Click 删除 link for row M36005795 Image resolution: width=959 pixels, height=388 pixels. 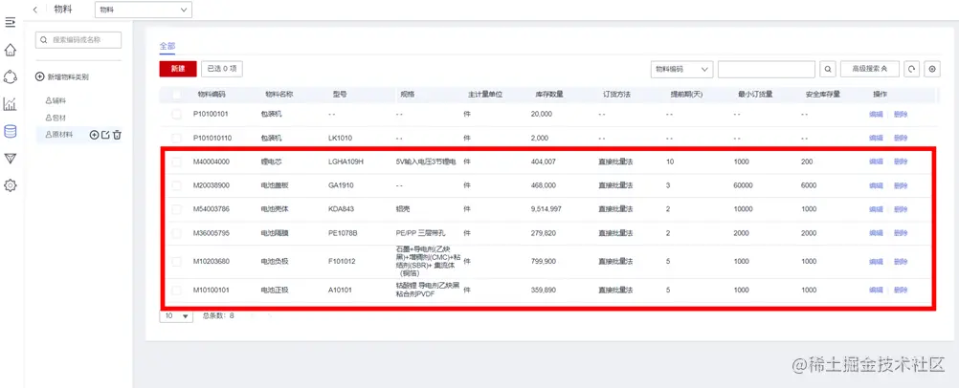pyautogui.click(x=901, y=233)
